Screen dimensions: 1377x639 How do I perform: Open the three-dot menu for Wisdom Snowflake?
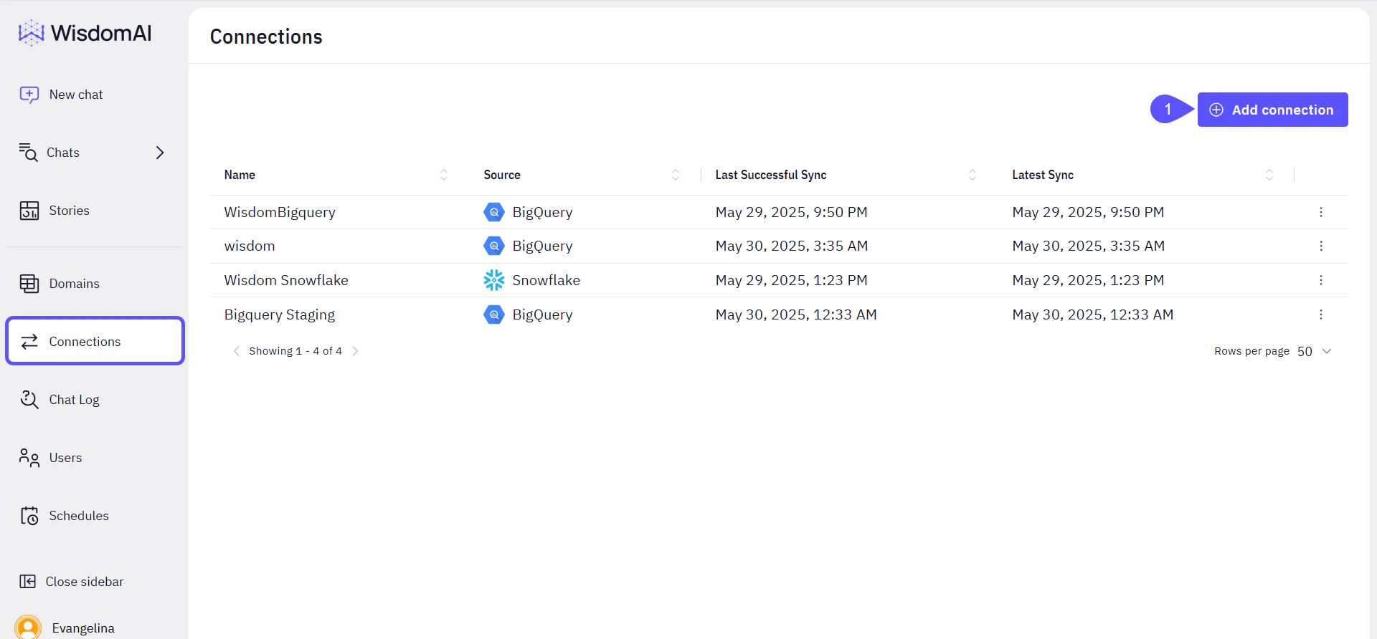tap(1320, 280)
